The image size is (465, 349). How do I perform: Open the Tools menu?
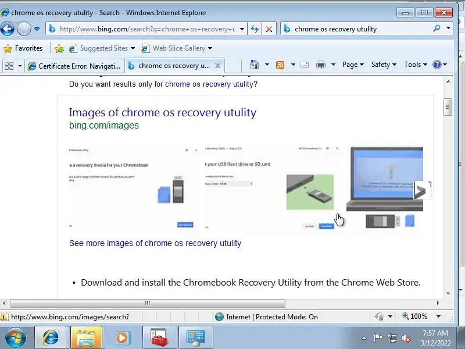click(416, 65)
